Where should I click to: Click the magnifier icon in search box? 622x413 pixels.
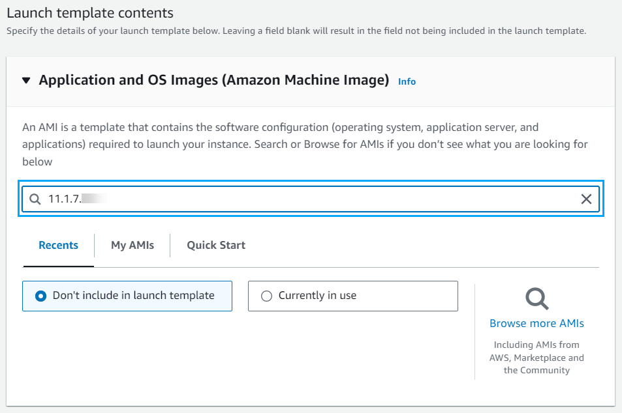pyautogui.click(x=35, y=199)
